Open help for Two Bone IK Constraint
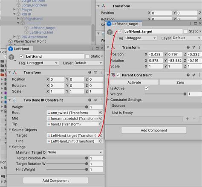This screenshot has height=187, width=202. point(89,100)
